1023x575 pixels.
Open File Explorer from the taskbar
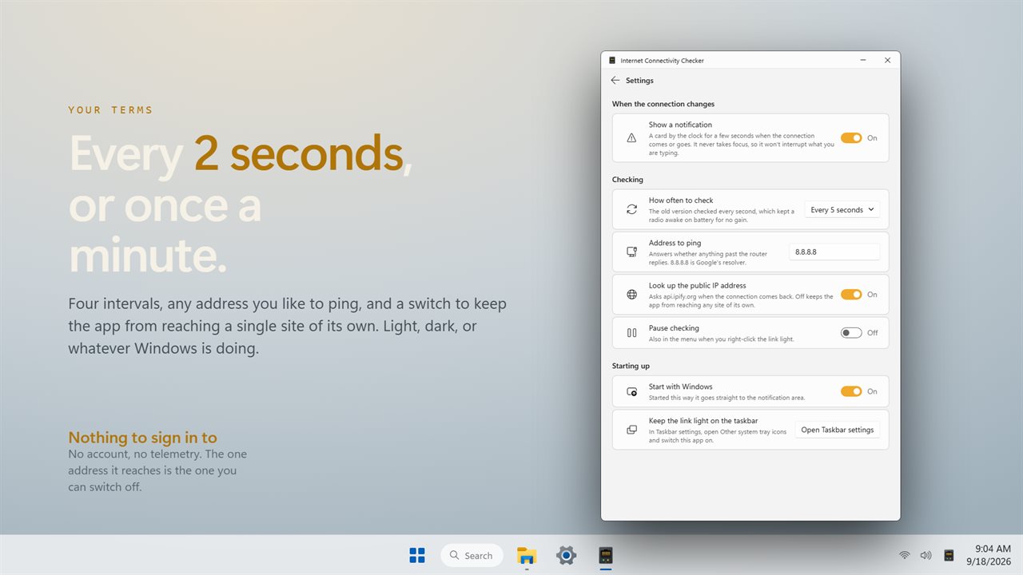(527, 555)
